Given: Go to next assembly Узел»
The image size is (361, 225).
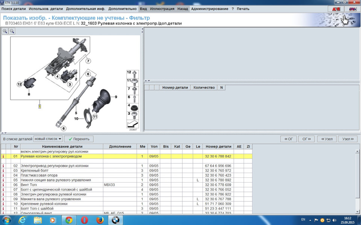Looking at the screenshot, I should tap(348, 139).
